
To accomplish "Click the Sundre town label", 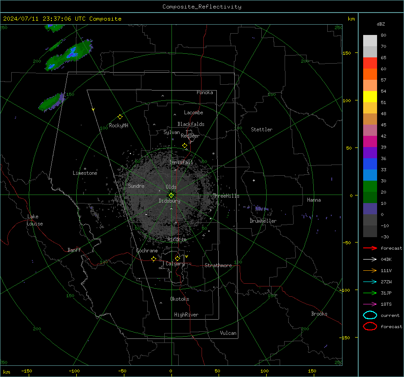I will (136, 186).
